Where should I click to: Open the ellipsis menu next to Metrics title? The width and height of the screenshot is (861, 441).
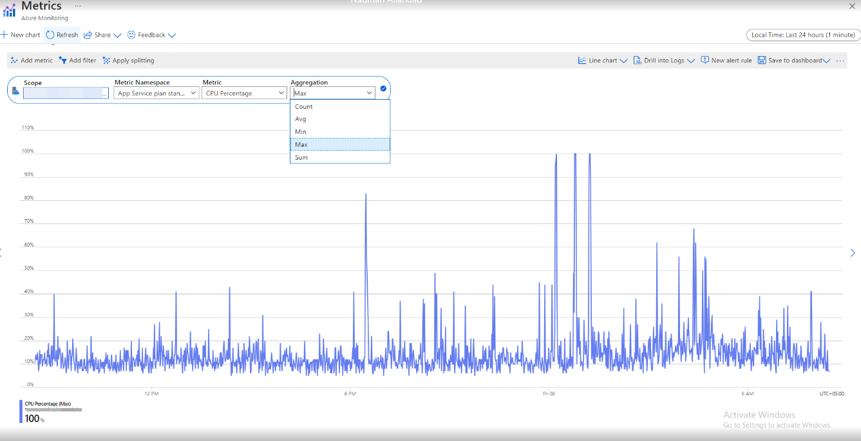[x=78, y=6]
